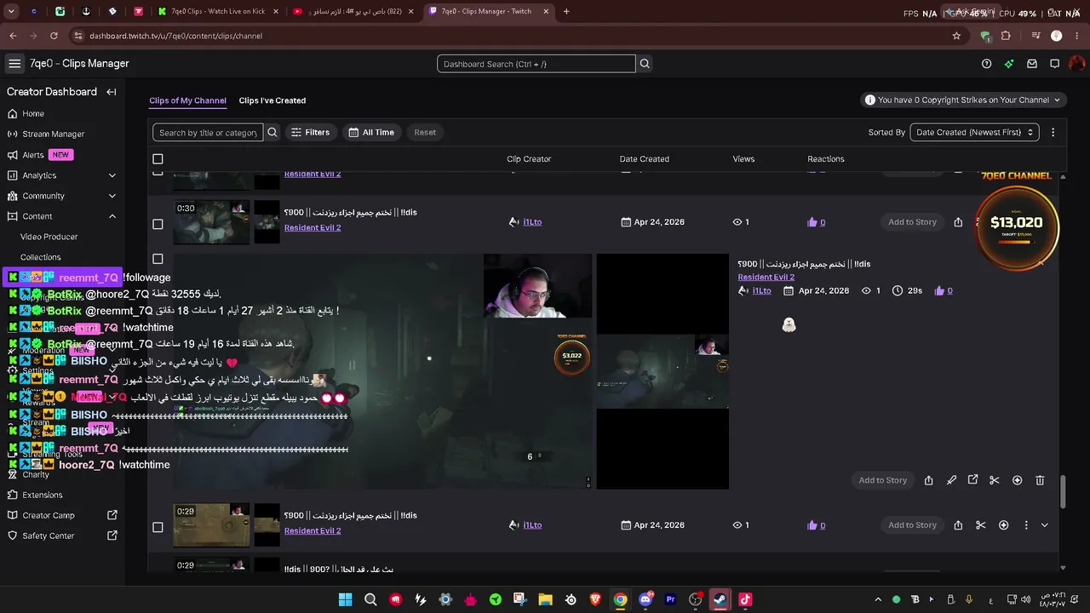Focus the Search by title or category field
Image resolution: width=1090 pixels, height=613 pixels.
pos(208,132)
